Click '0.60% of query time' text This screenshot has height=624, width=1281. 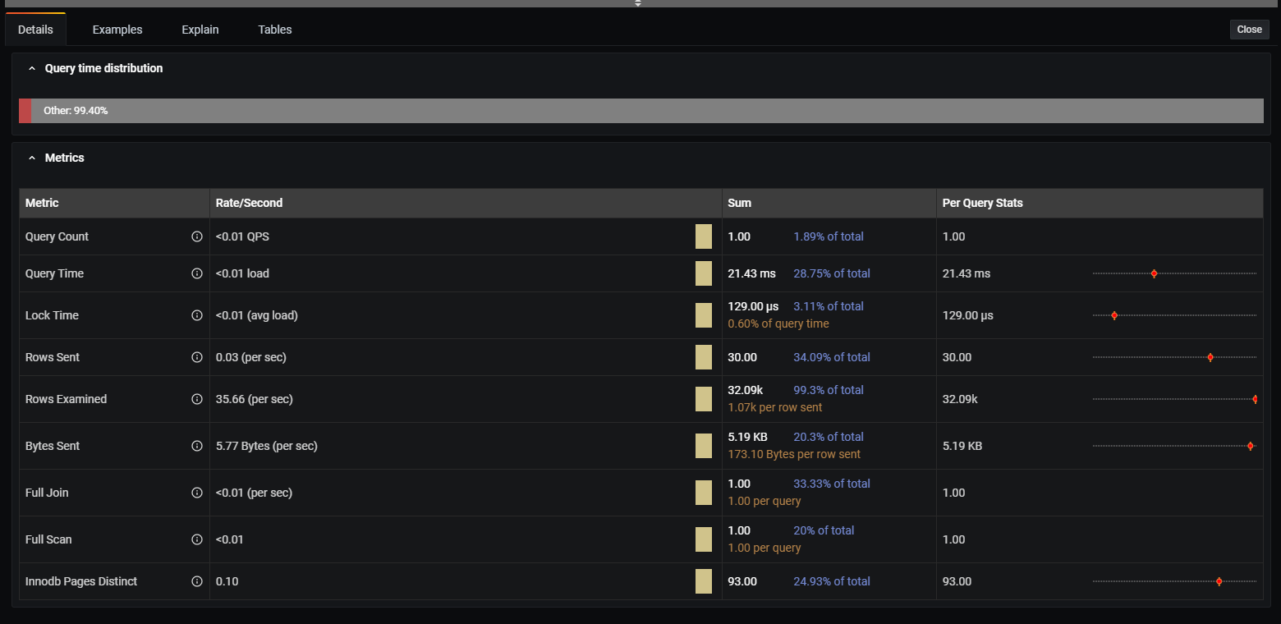(778, 323)
